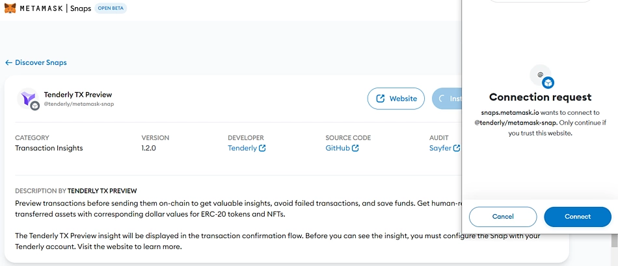Click external link icon next to Sayfer

(x=457, y=148)
